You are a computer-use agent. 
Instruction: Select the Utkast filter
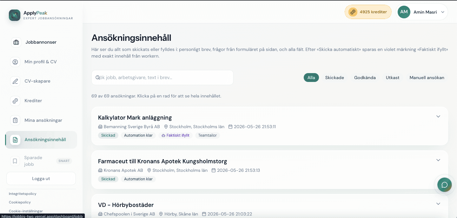pos(393,78)
